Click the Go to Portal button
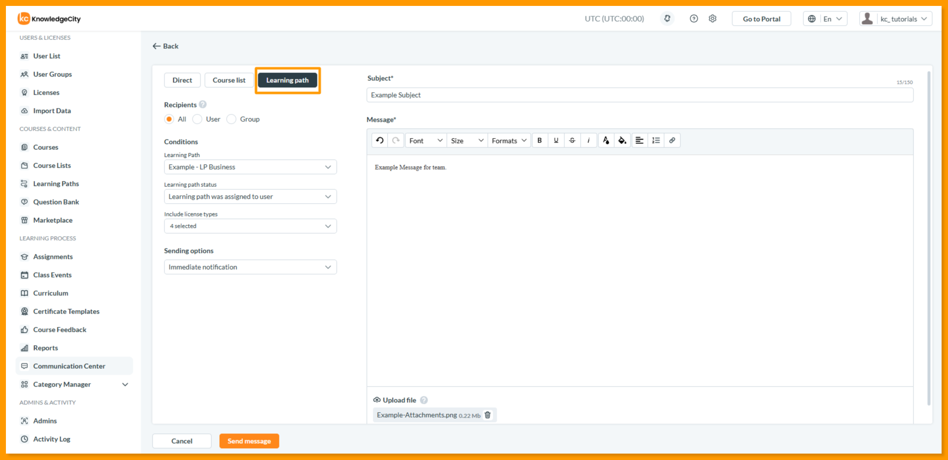948x460 pixels. pyautogui.click(x=761, y=19)
